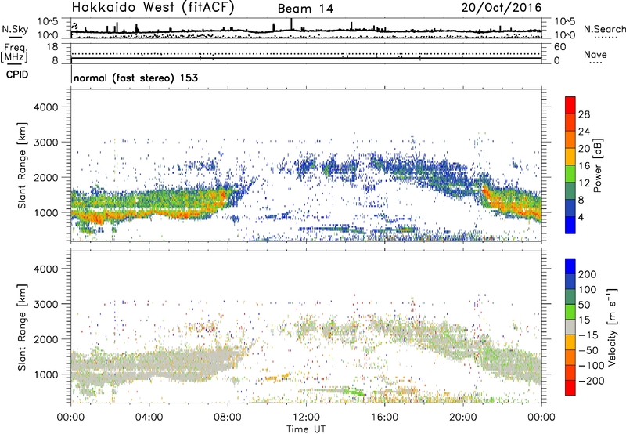Select the "16:00" time tick label

point(384,418)
